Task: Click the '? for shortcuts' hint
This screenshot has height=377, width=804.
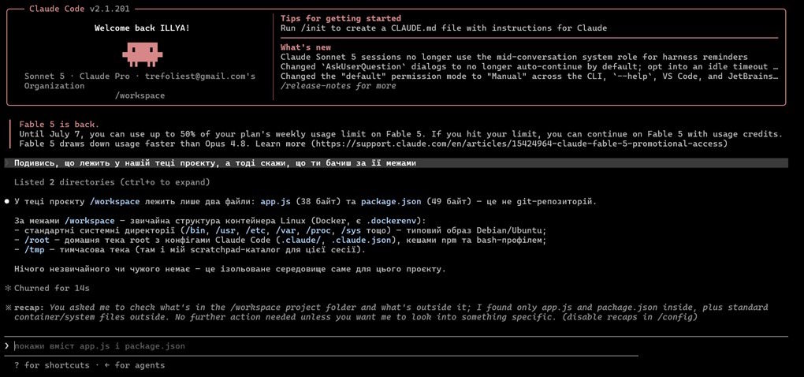Action: point(51,365)
